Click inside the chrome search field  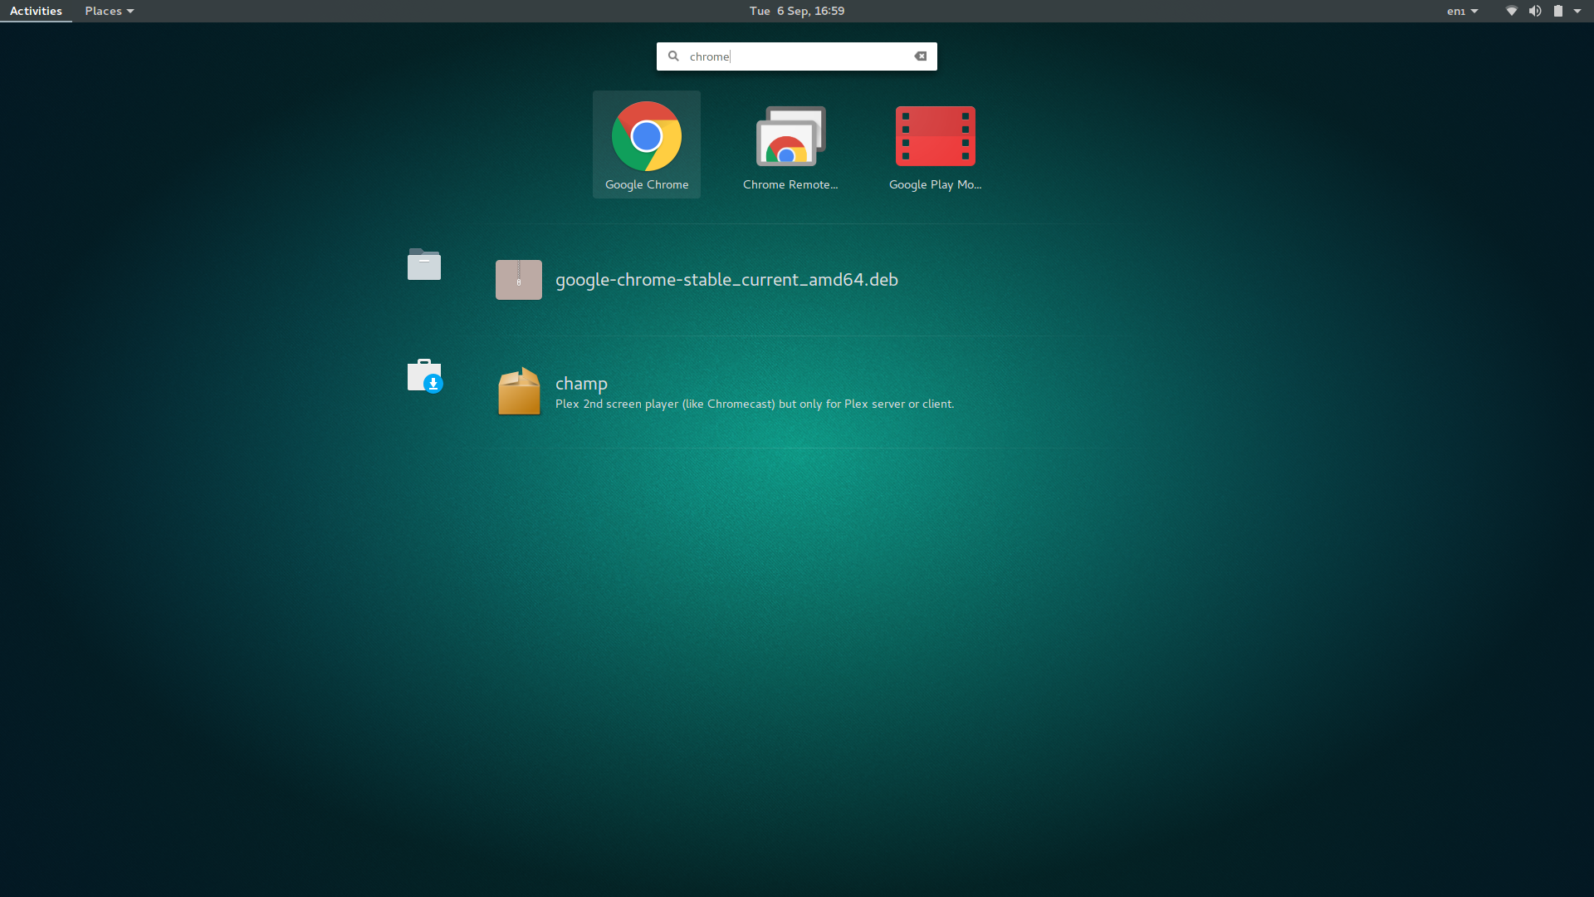(x=797, y=56)
